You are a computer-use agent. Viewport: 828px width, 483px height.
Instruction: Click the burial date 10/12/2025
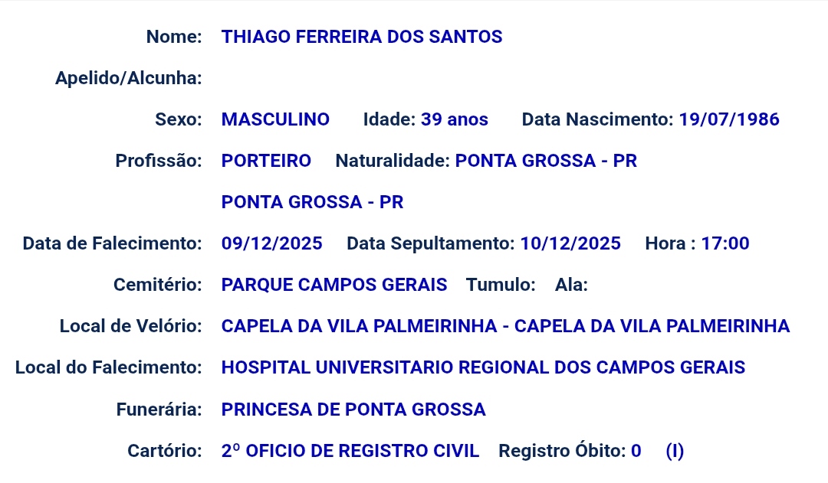570,243
